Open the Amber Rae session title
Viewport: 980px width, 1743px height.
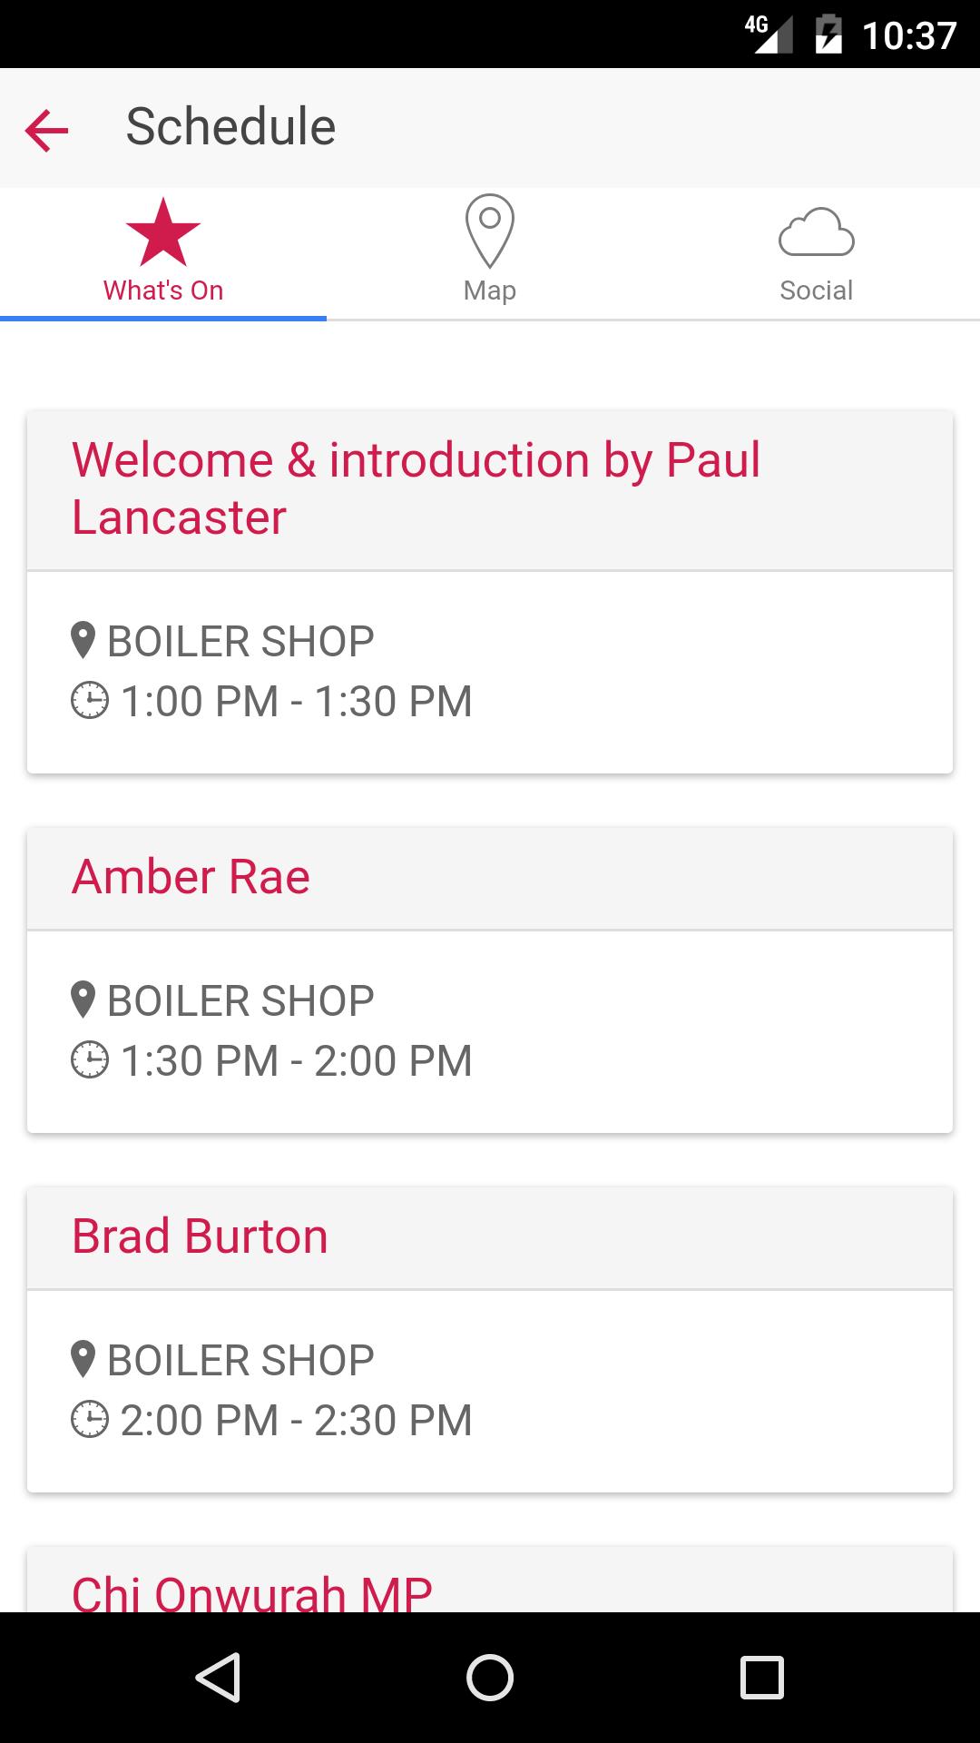pyautogui.click(x=191, y=877)
